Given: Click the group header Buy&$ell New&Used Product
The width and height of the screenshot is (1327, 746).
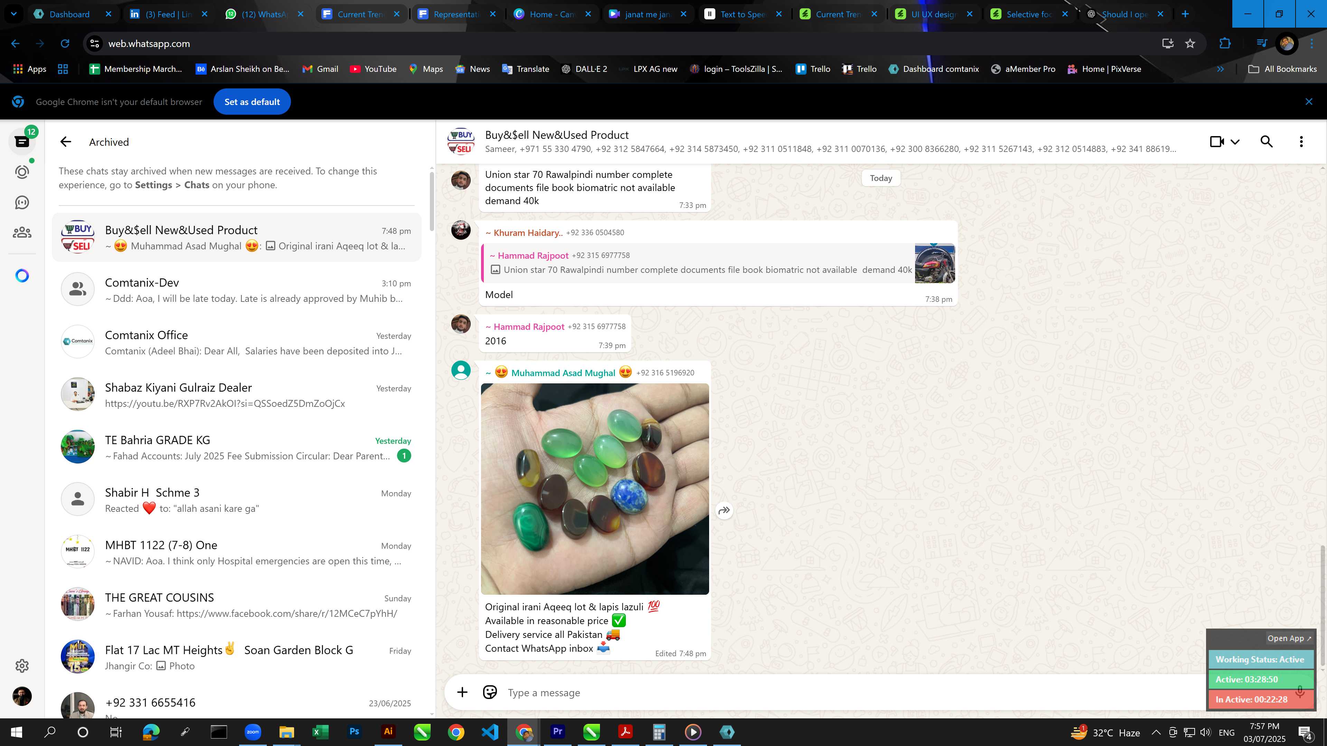Looking at the screenshot, I should pos(557,135).
